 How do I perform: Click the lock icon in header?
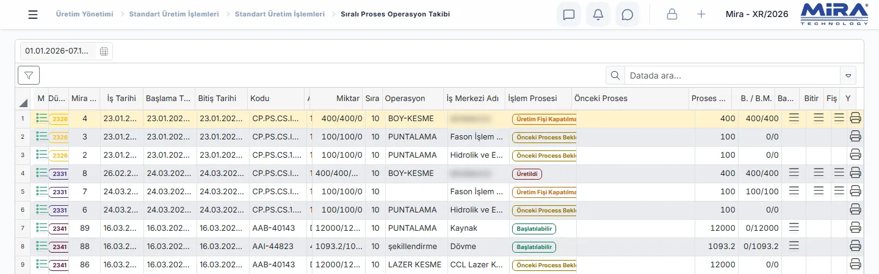click(x=672, y=15)
